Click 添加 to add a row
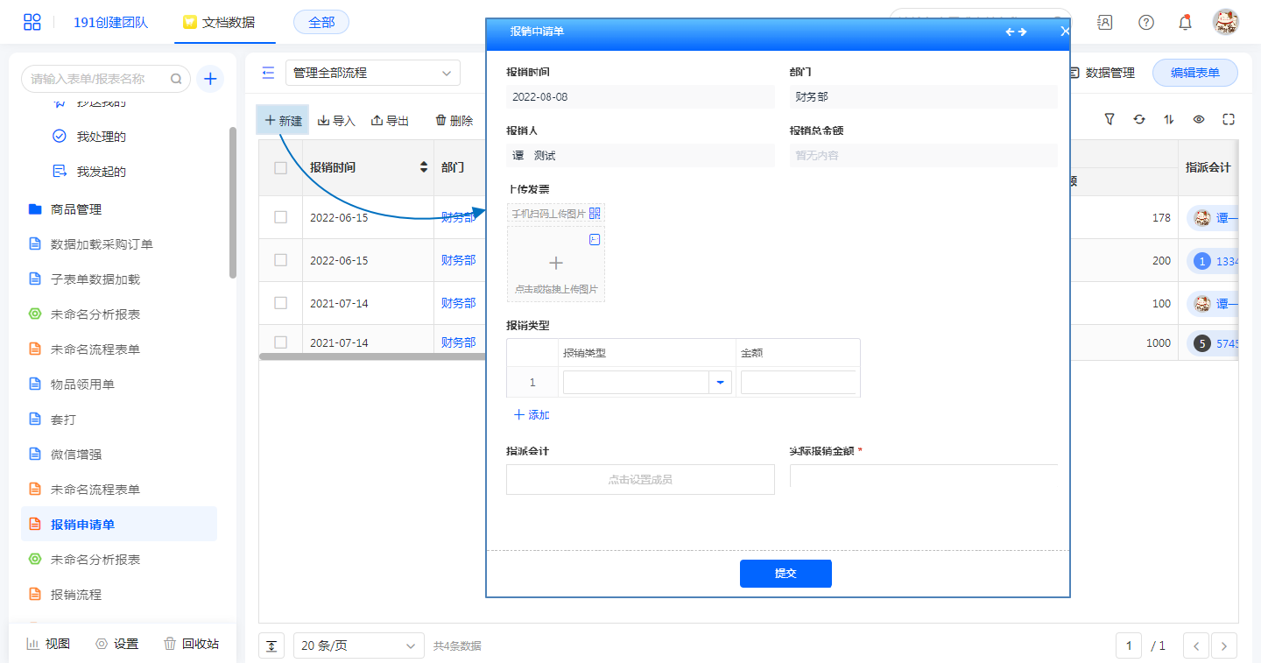This screenshot has width=1261, height=663. point(532,415)
